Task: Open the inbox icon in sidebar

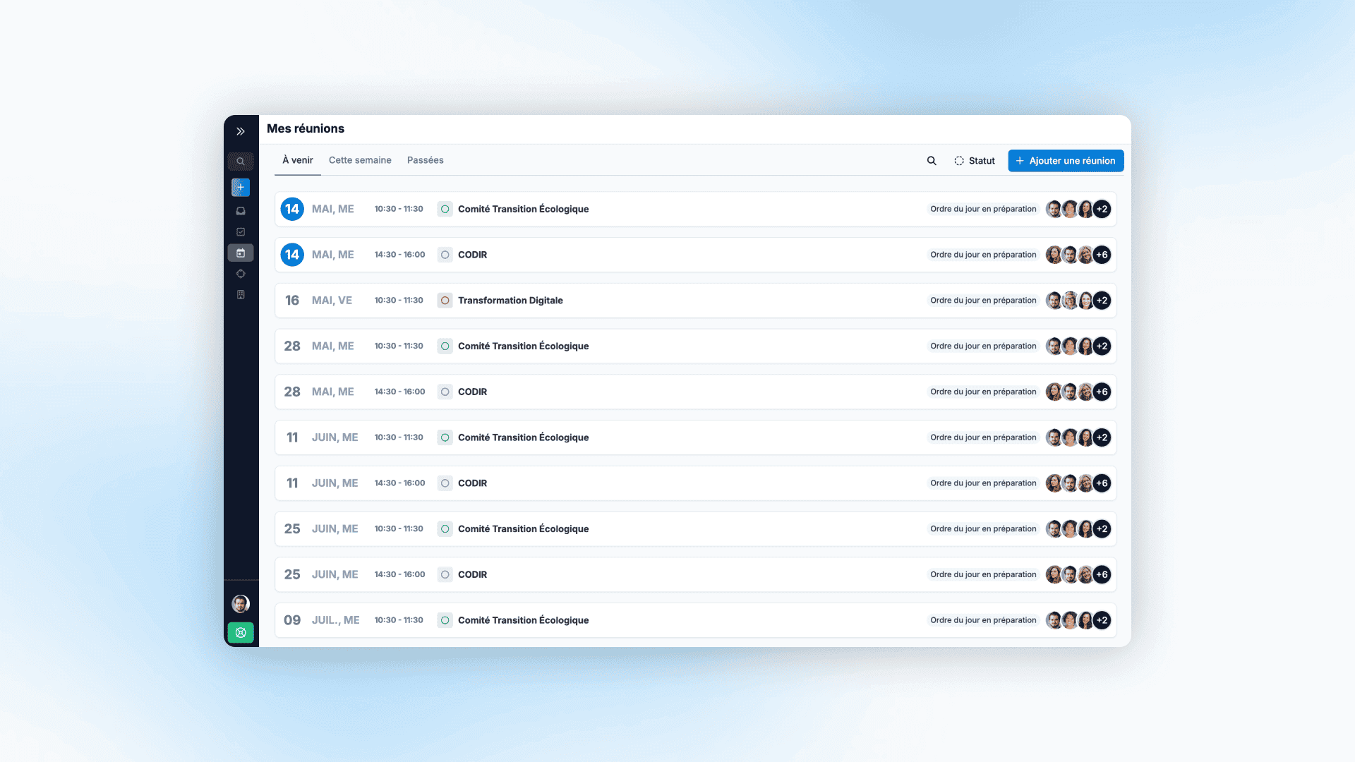Action: click(x=241, y=211)
